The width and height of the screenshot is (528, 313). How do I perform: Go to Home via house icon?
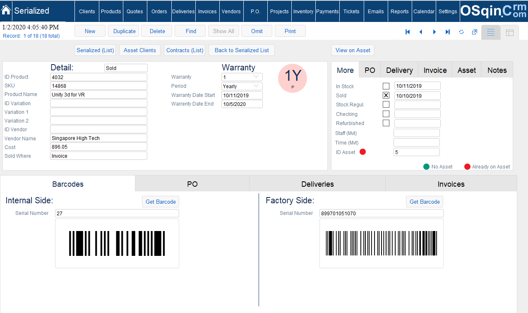coord(6,10)
